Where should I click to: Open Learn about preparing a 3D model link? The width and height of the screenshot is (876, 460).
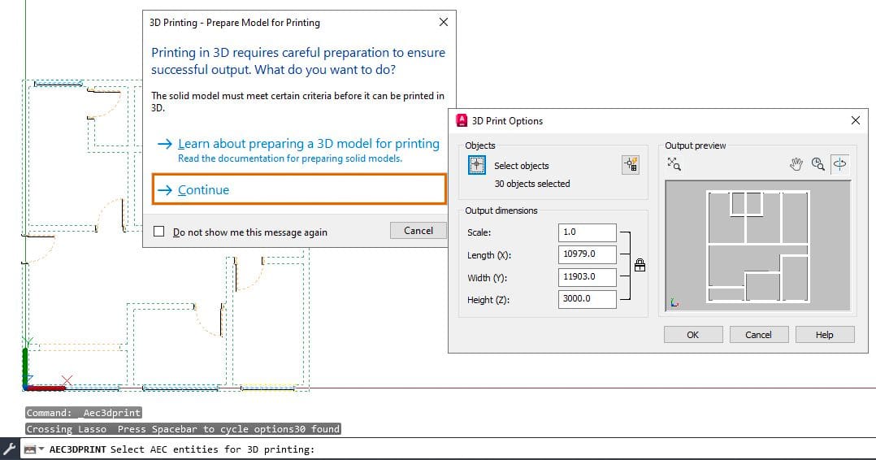[x=309, y=144]
